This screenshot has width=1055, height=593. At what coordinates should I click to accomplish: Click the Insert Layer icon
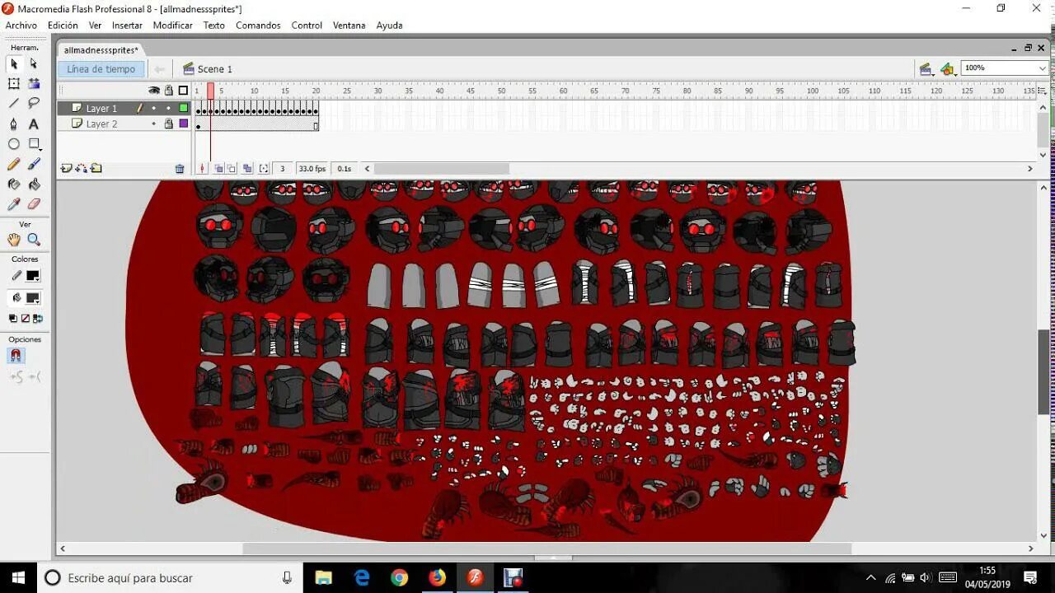click(x=67, y=168)
